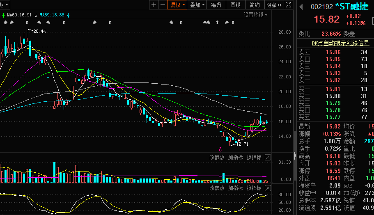Click the 28.44 high price marker
Image resolution: width=374 pixels, height=215 pixels.
39,31
